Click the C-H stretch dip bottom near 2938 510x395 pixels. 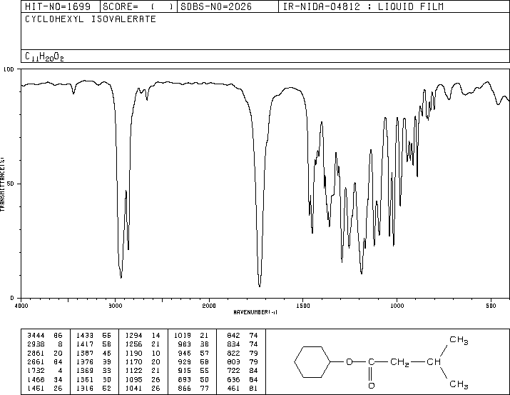pyautogui.click(x=121, y=277)
